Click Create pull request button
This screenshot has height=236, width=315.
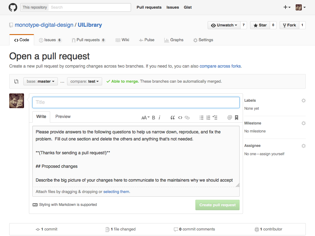[217, 205]
